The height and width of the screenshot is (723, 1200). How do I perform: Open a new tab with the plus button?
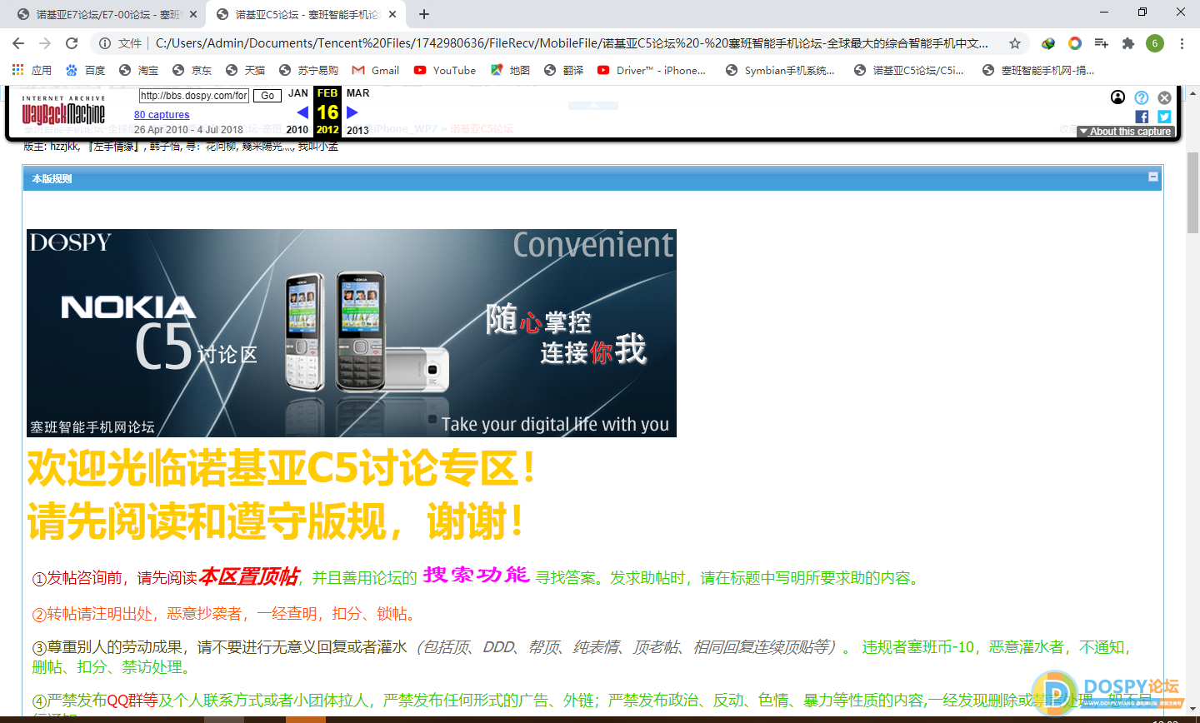click(424, 14)
